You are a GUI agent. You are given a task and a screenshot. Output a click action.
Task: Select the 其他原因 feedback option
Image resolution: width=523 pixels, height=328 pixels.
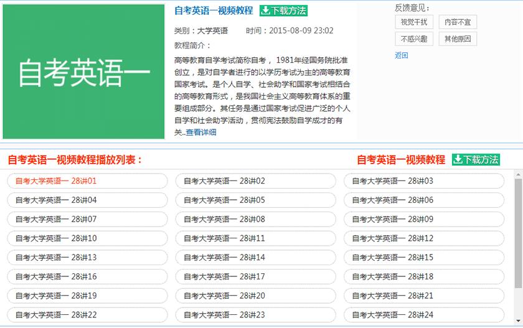click(458, 39)
